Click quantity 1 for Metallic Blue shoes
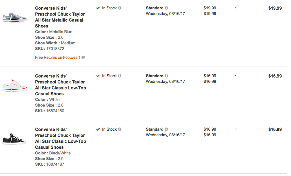This screenshot has height=176, width=291. [x=236, y=8]
